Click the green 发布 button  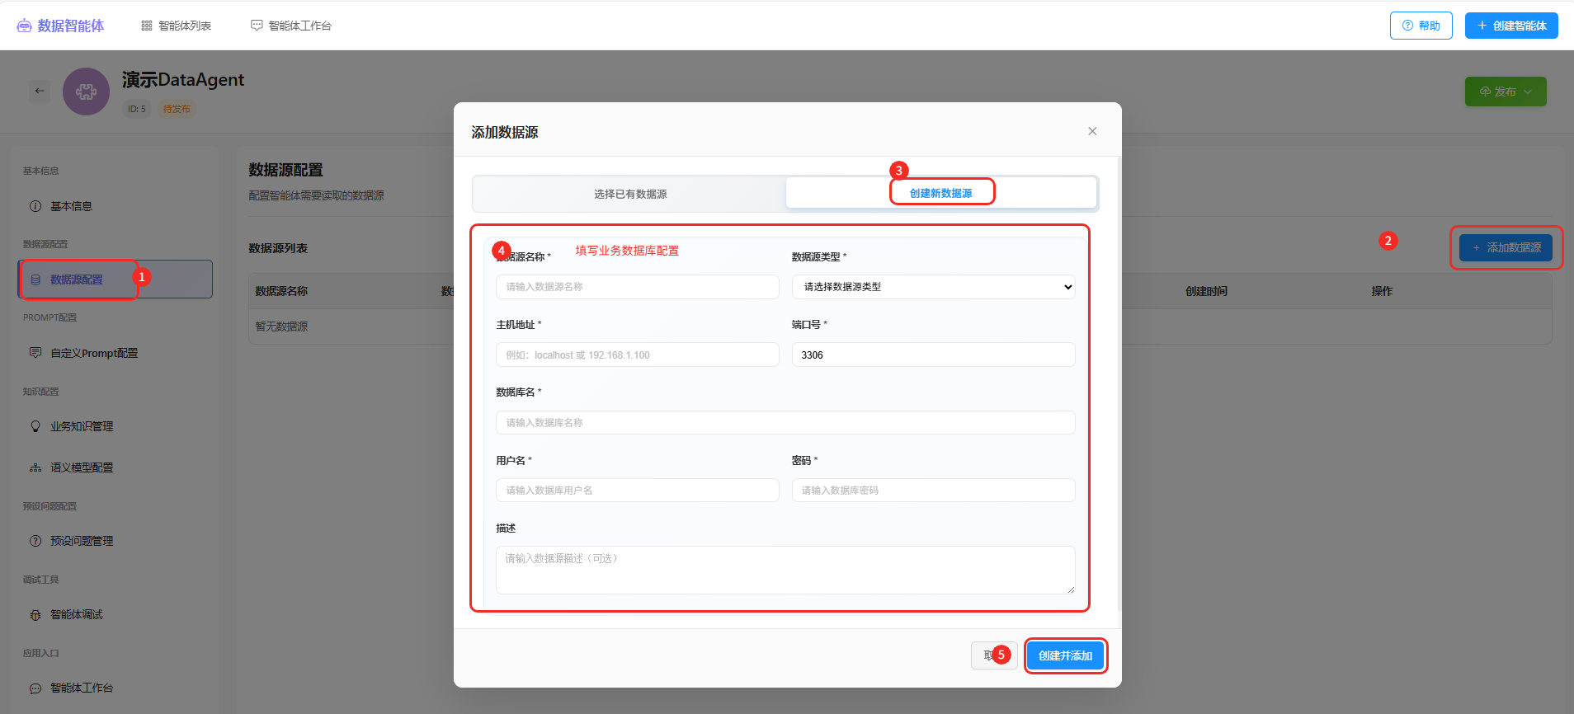click(1506, 92)
